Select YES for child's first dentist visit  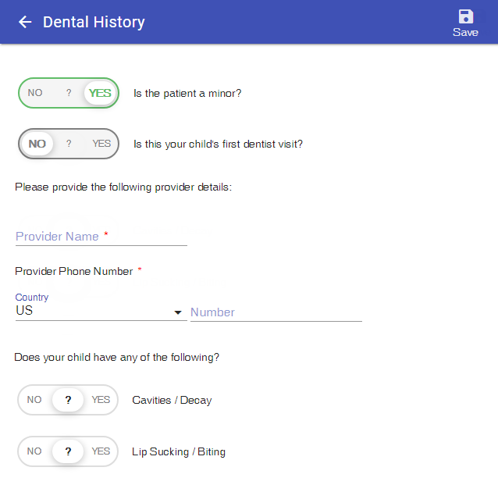pos(101,144)
